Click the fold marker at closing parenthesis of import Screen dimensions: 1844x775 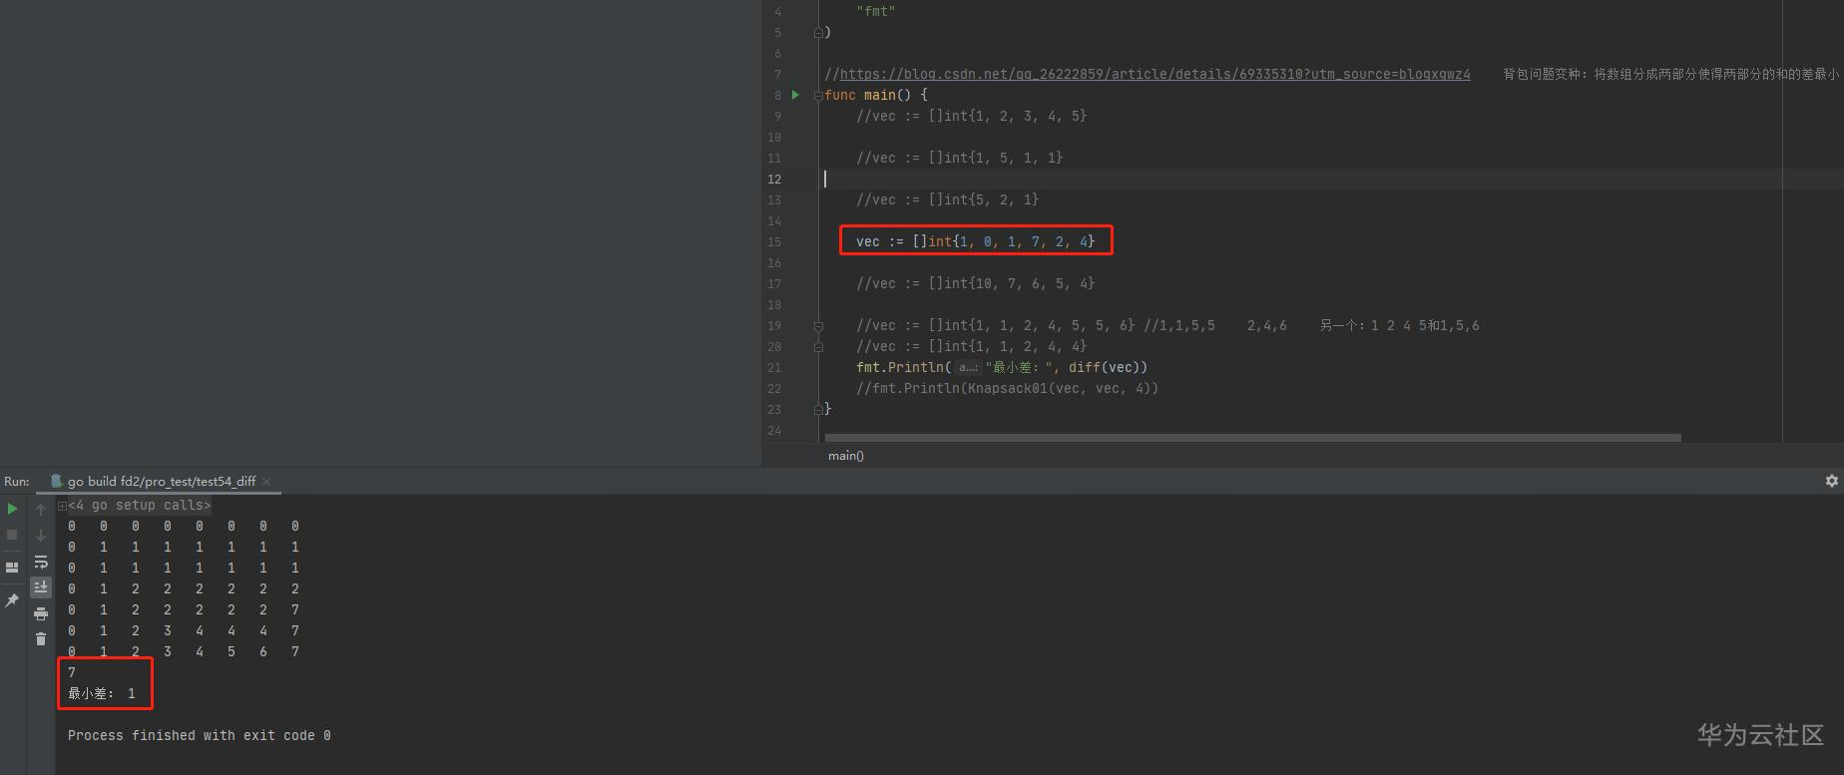[818, 32]
